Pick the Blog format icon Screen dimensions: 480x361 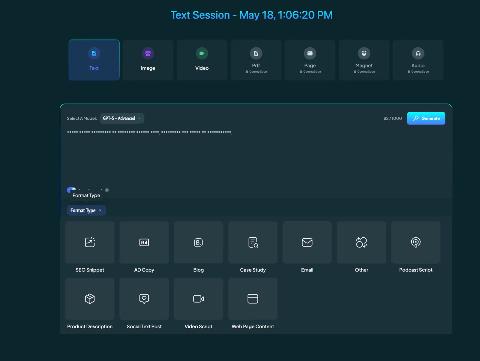pyautogui.click(x=198, y=242)
